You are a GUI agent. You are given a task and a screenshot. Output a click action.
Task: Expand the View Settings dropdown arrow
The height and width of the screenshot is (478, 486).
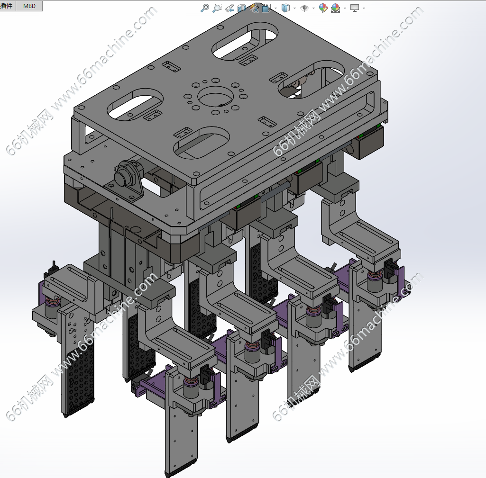click(364, 8)
